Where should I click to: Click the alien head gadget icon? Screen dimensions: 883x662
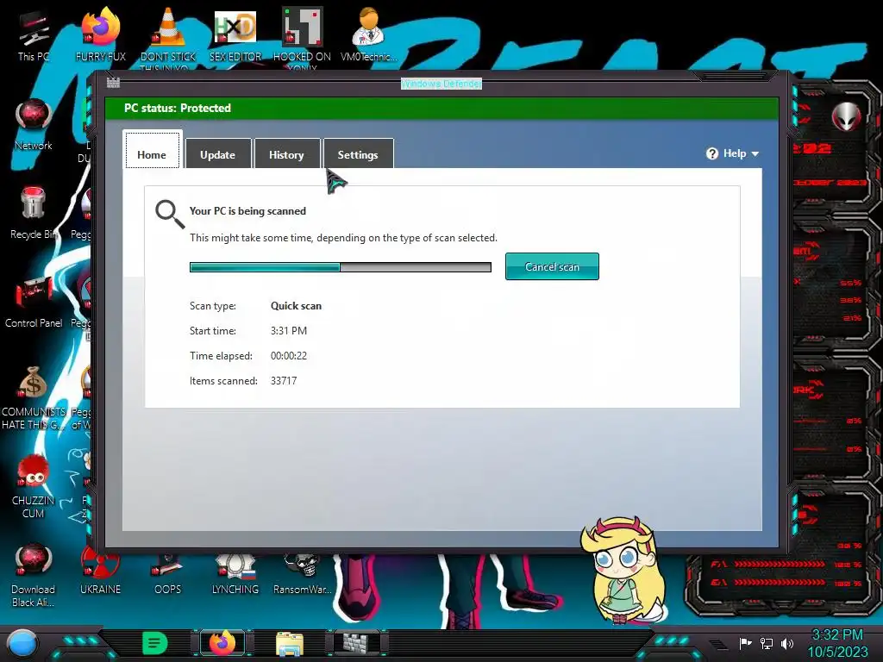coord(847,117)
